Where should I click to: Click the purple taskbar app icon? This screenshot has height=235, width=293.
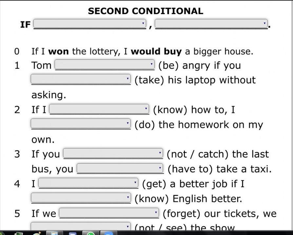pyautogui.click(x=72, y=233)
